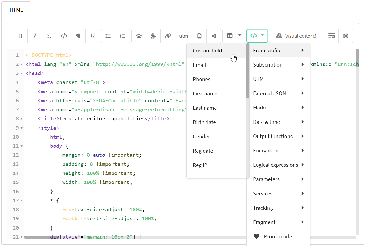The height and width of the screenshot is (246, 367).
Task: Collapse the fold on line 17
Action: tap(21, 201)
